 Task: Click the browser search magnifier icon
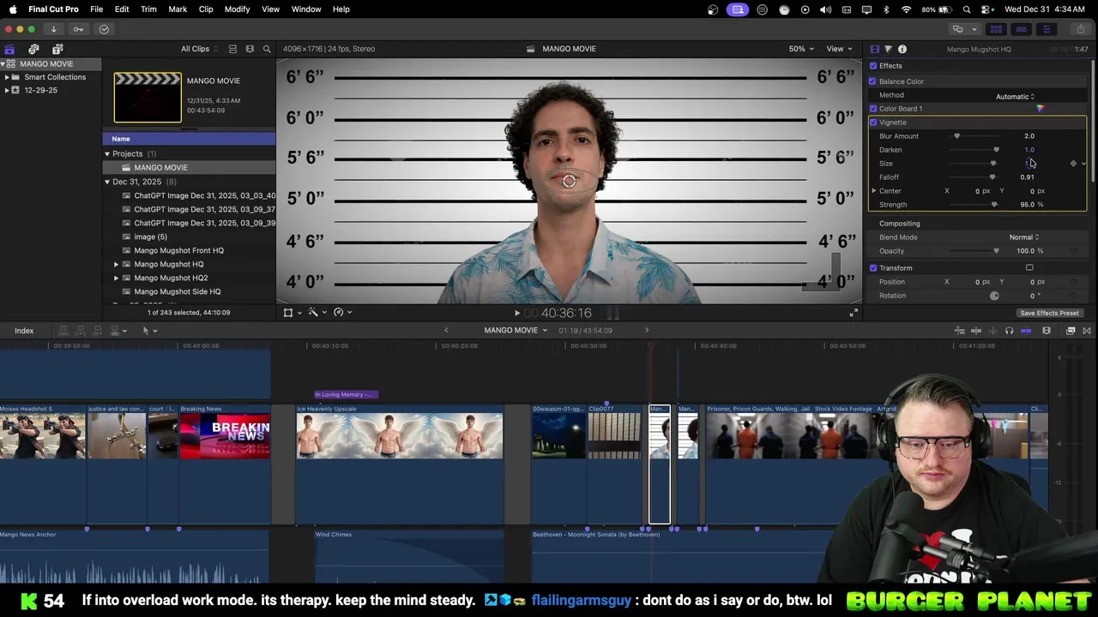pos(267,49)
